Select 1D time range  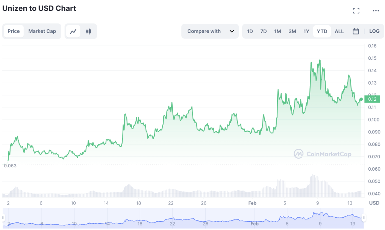pyautogui.click(x=250, y=32)
